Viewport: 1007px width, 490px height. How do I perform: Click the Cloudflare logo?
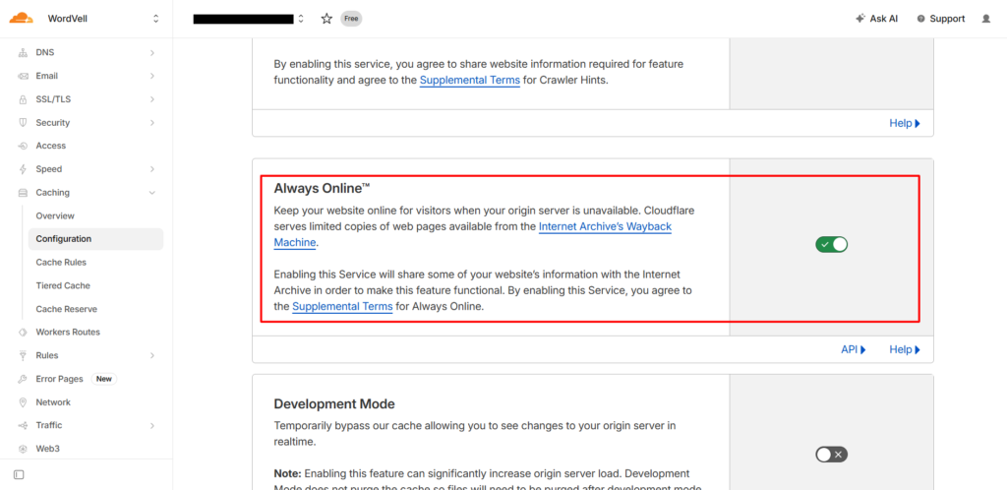(21, 18)
